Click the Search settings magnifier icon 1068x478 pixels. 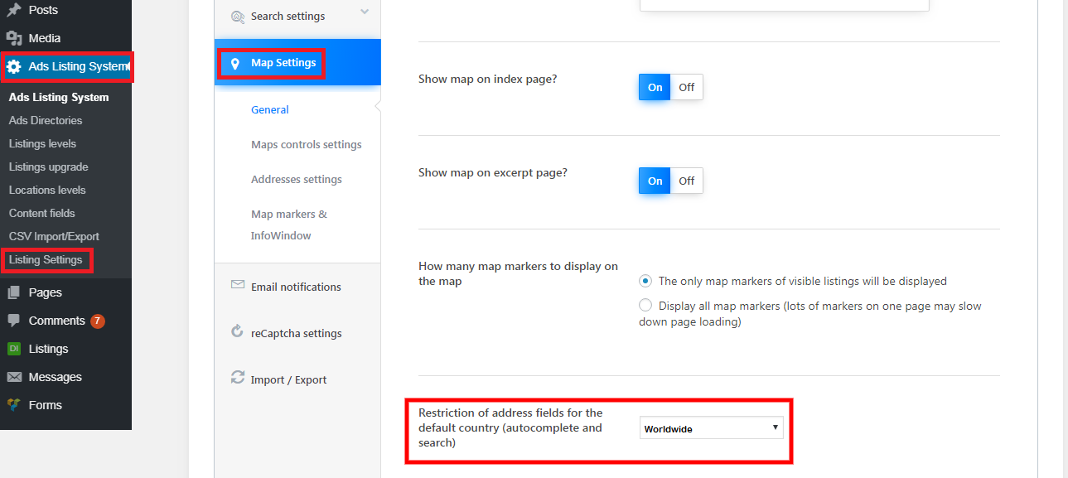click(238, 17)
